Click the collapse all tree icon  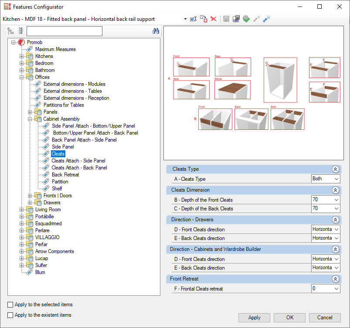pyautogui.click(x=21, y=31)
